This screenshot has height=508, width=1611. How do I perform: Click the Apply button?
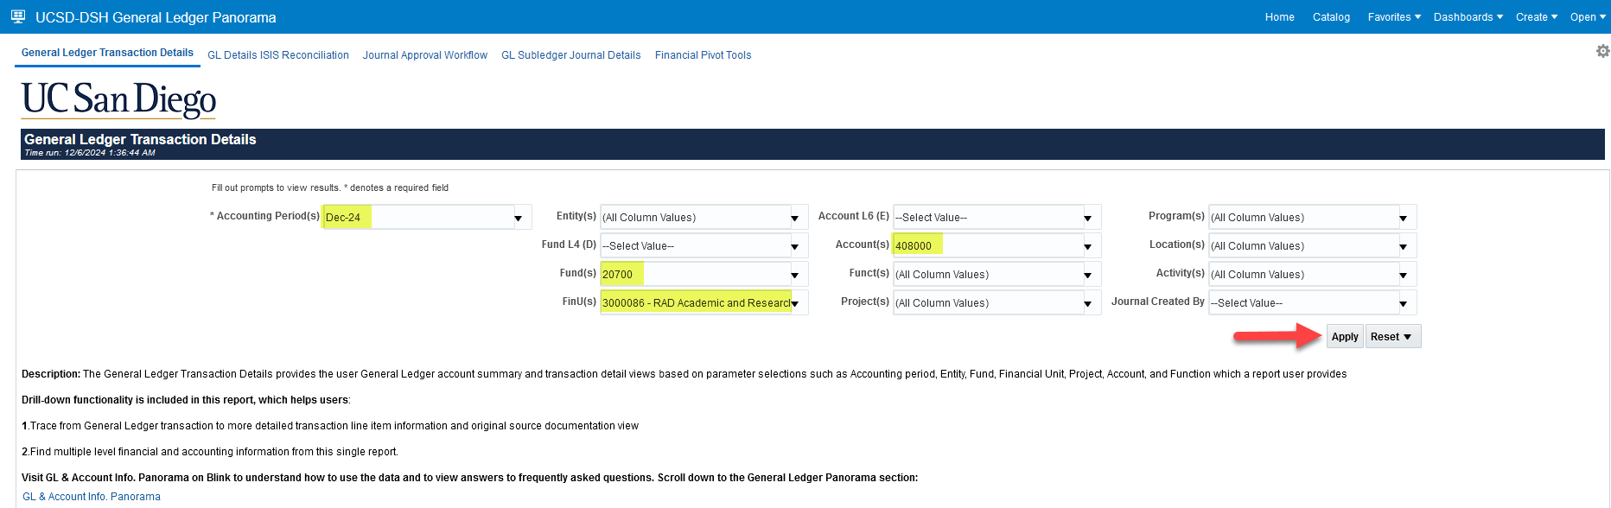coord(1345,337)
